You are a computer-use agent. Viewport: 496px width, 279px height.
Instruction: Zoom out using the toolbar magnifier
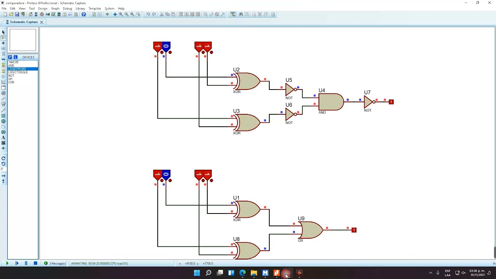pyautogui.click(x=126, y=14)
